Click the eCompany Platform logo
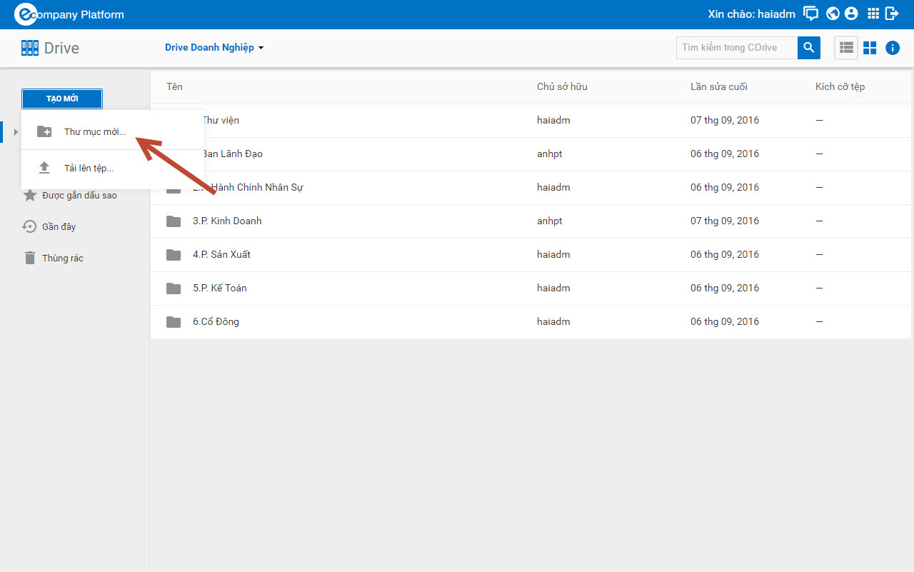The image size is (914, 572). point(69,14)
